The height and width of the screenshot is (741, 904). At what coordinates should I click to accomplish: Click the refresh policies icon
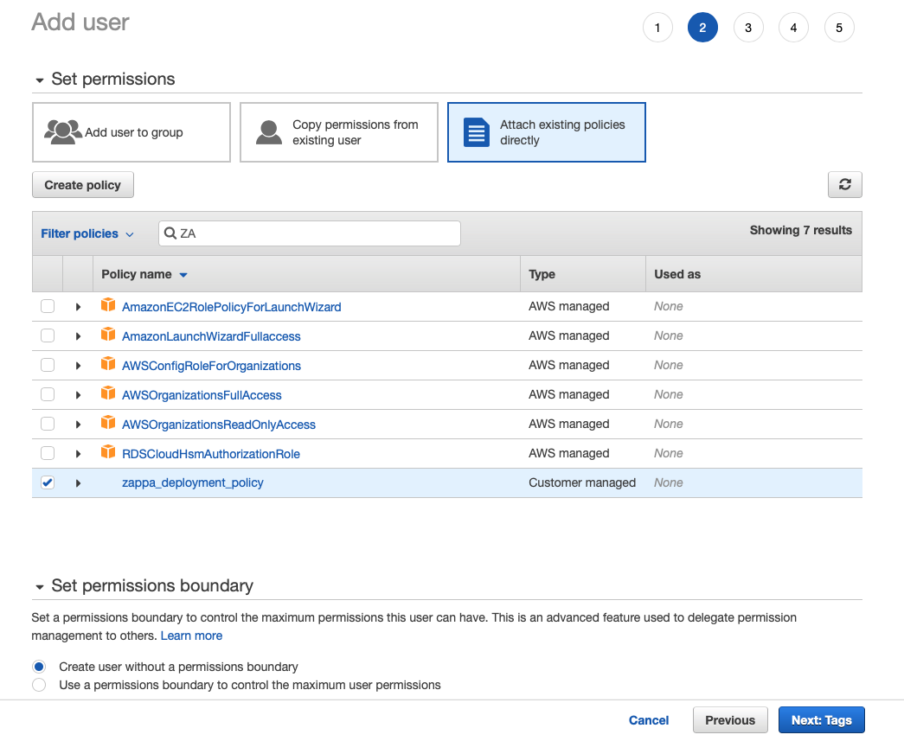[x=845, y=184]
